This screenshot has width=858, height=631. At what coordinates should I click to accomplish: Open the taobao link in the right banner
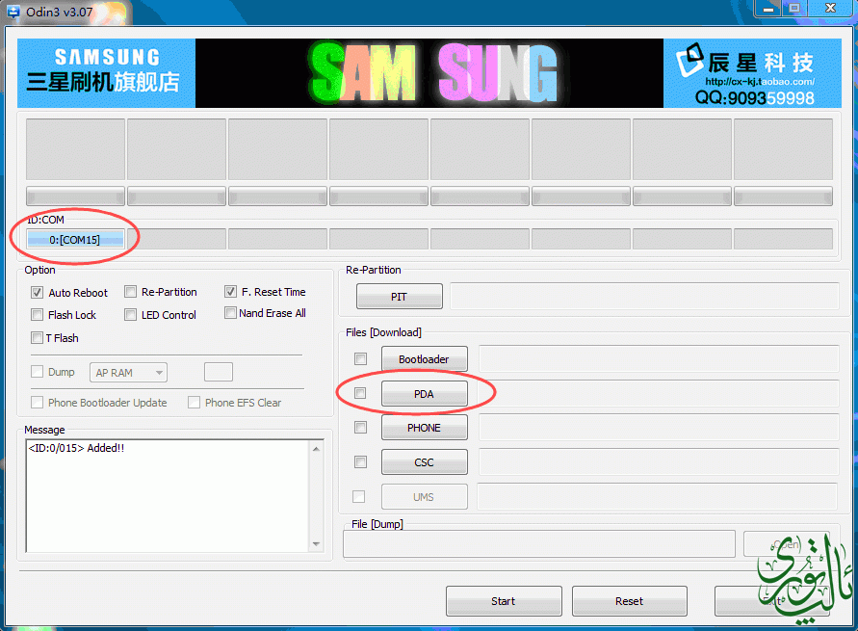[x=760, y=82]
